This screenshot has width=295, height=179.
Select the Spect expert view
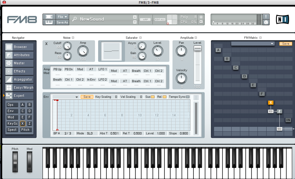coord(12,130)
